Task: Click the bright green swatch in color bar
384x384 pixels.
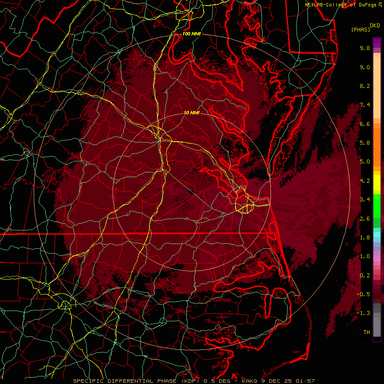Action: [x=377, y=206]
